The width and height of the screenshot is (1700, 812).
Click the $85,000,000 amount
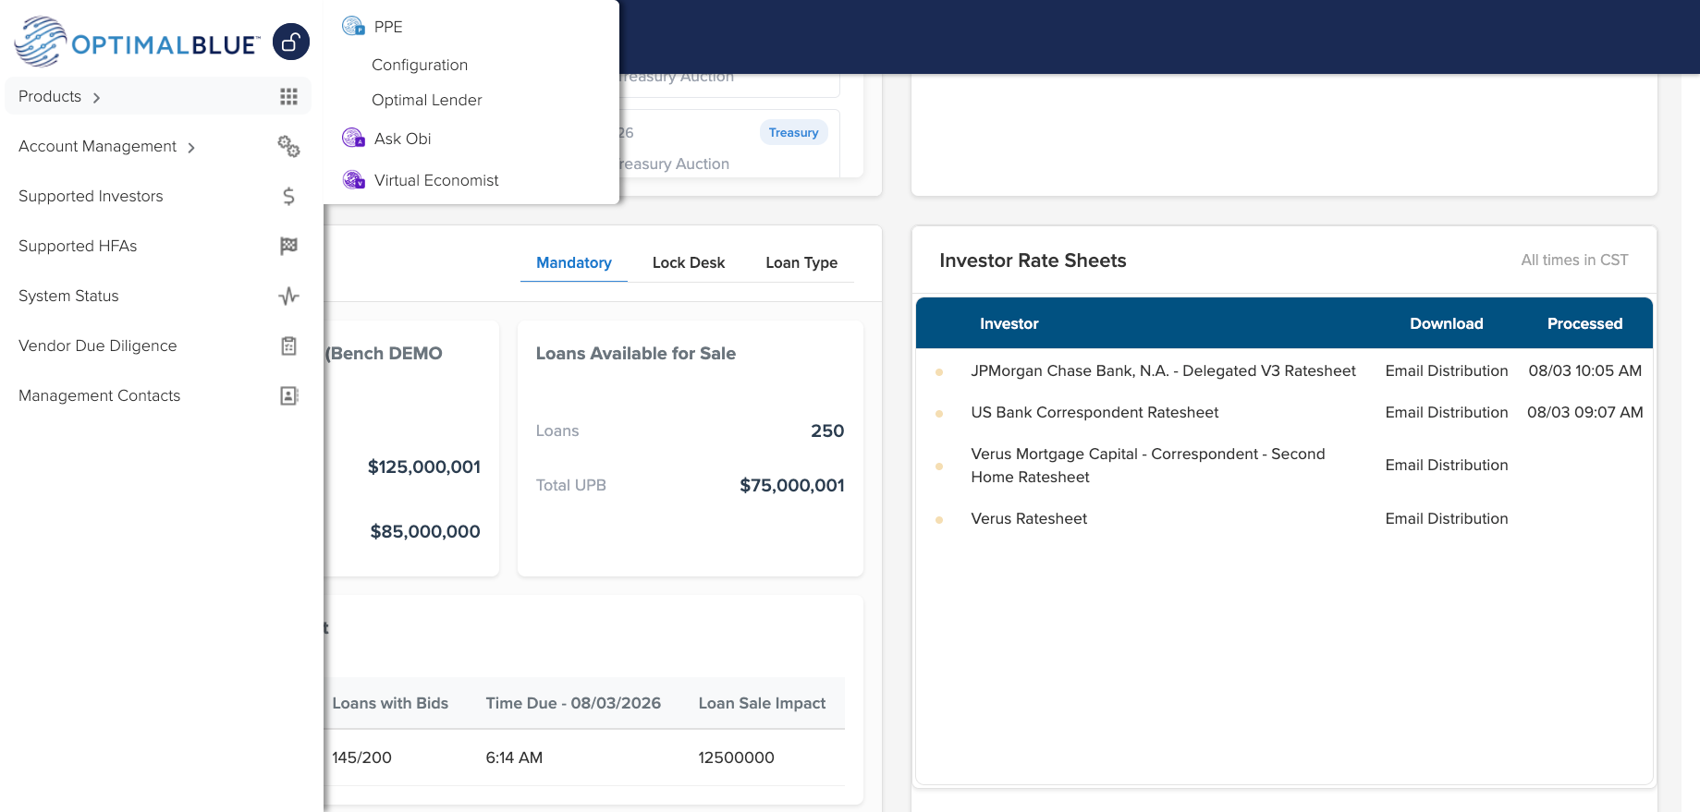[425, 531]
